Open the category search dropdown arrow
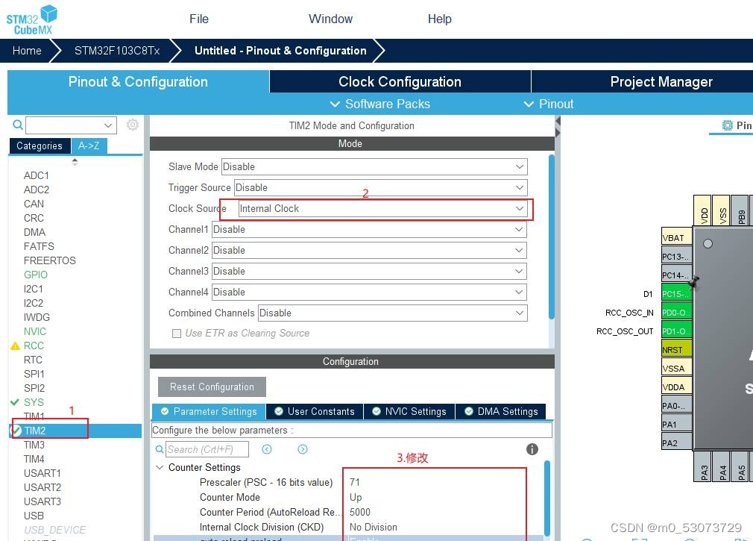The height and width of the screenshot is (541, 753). tap(108, 125)
